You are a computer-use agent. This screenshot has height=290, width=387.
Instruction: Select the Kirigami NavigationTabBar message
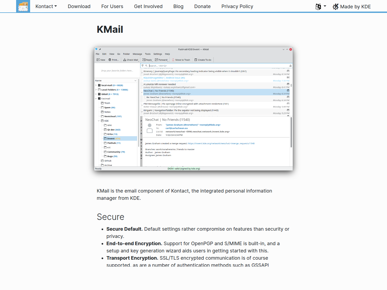click(216, 112)
